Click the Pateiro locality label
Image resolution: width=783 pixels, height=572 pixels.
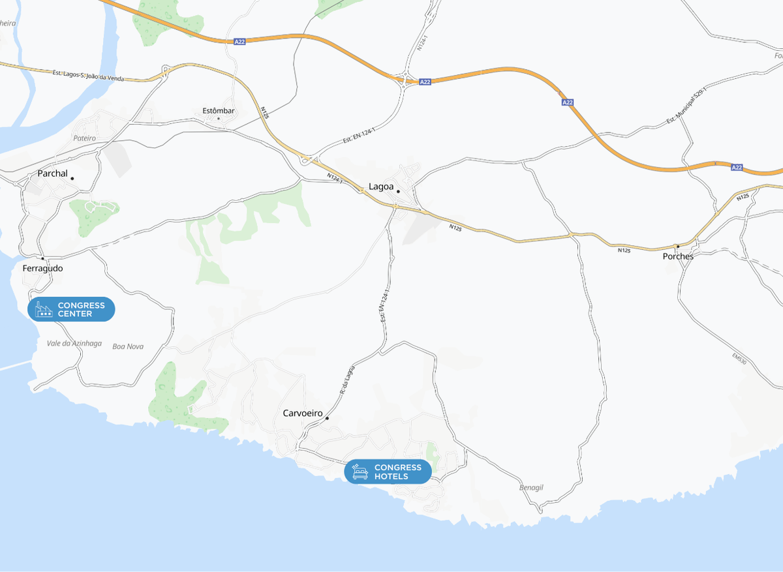pos(84,138)
